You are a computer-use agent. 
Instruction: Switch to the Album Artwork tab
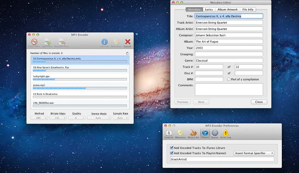pyautogui.click(x=227, y=9)
